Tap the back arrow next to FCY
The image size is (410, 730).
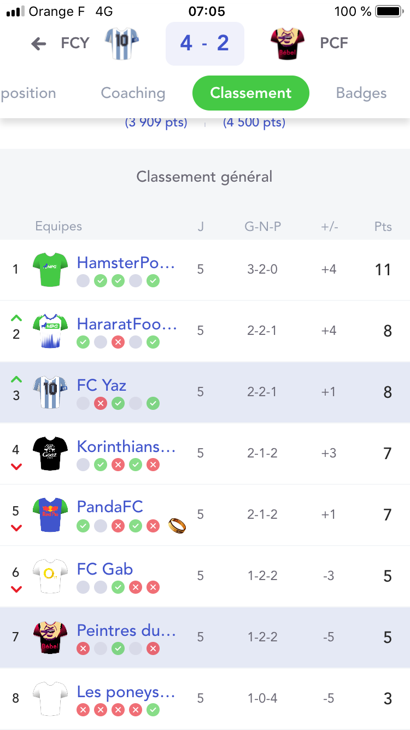39,44
